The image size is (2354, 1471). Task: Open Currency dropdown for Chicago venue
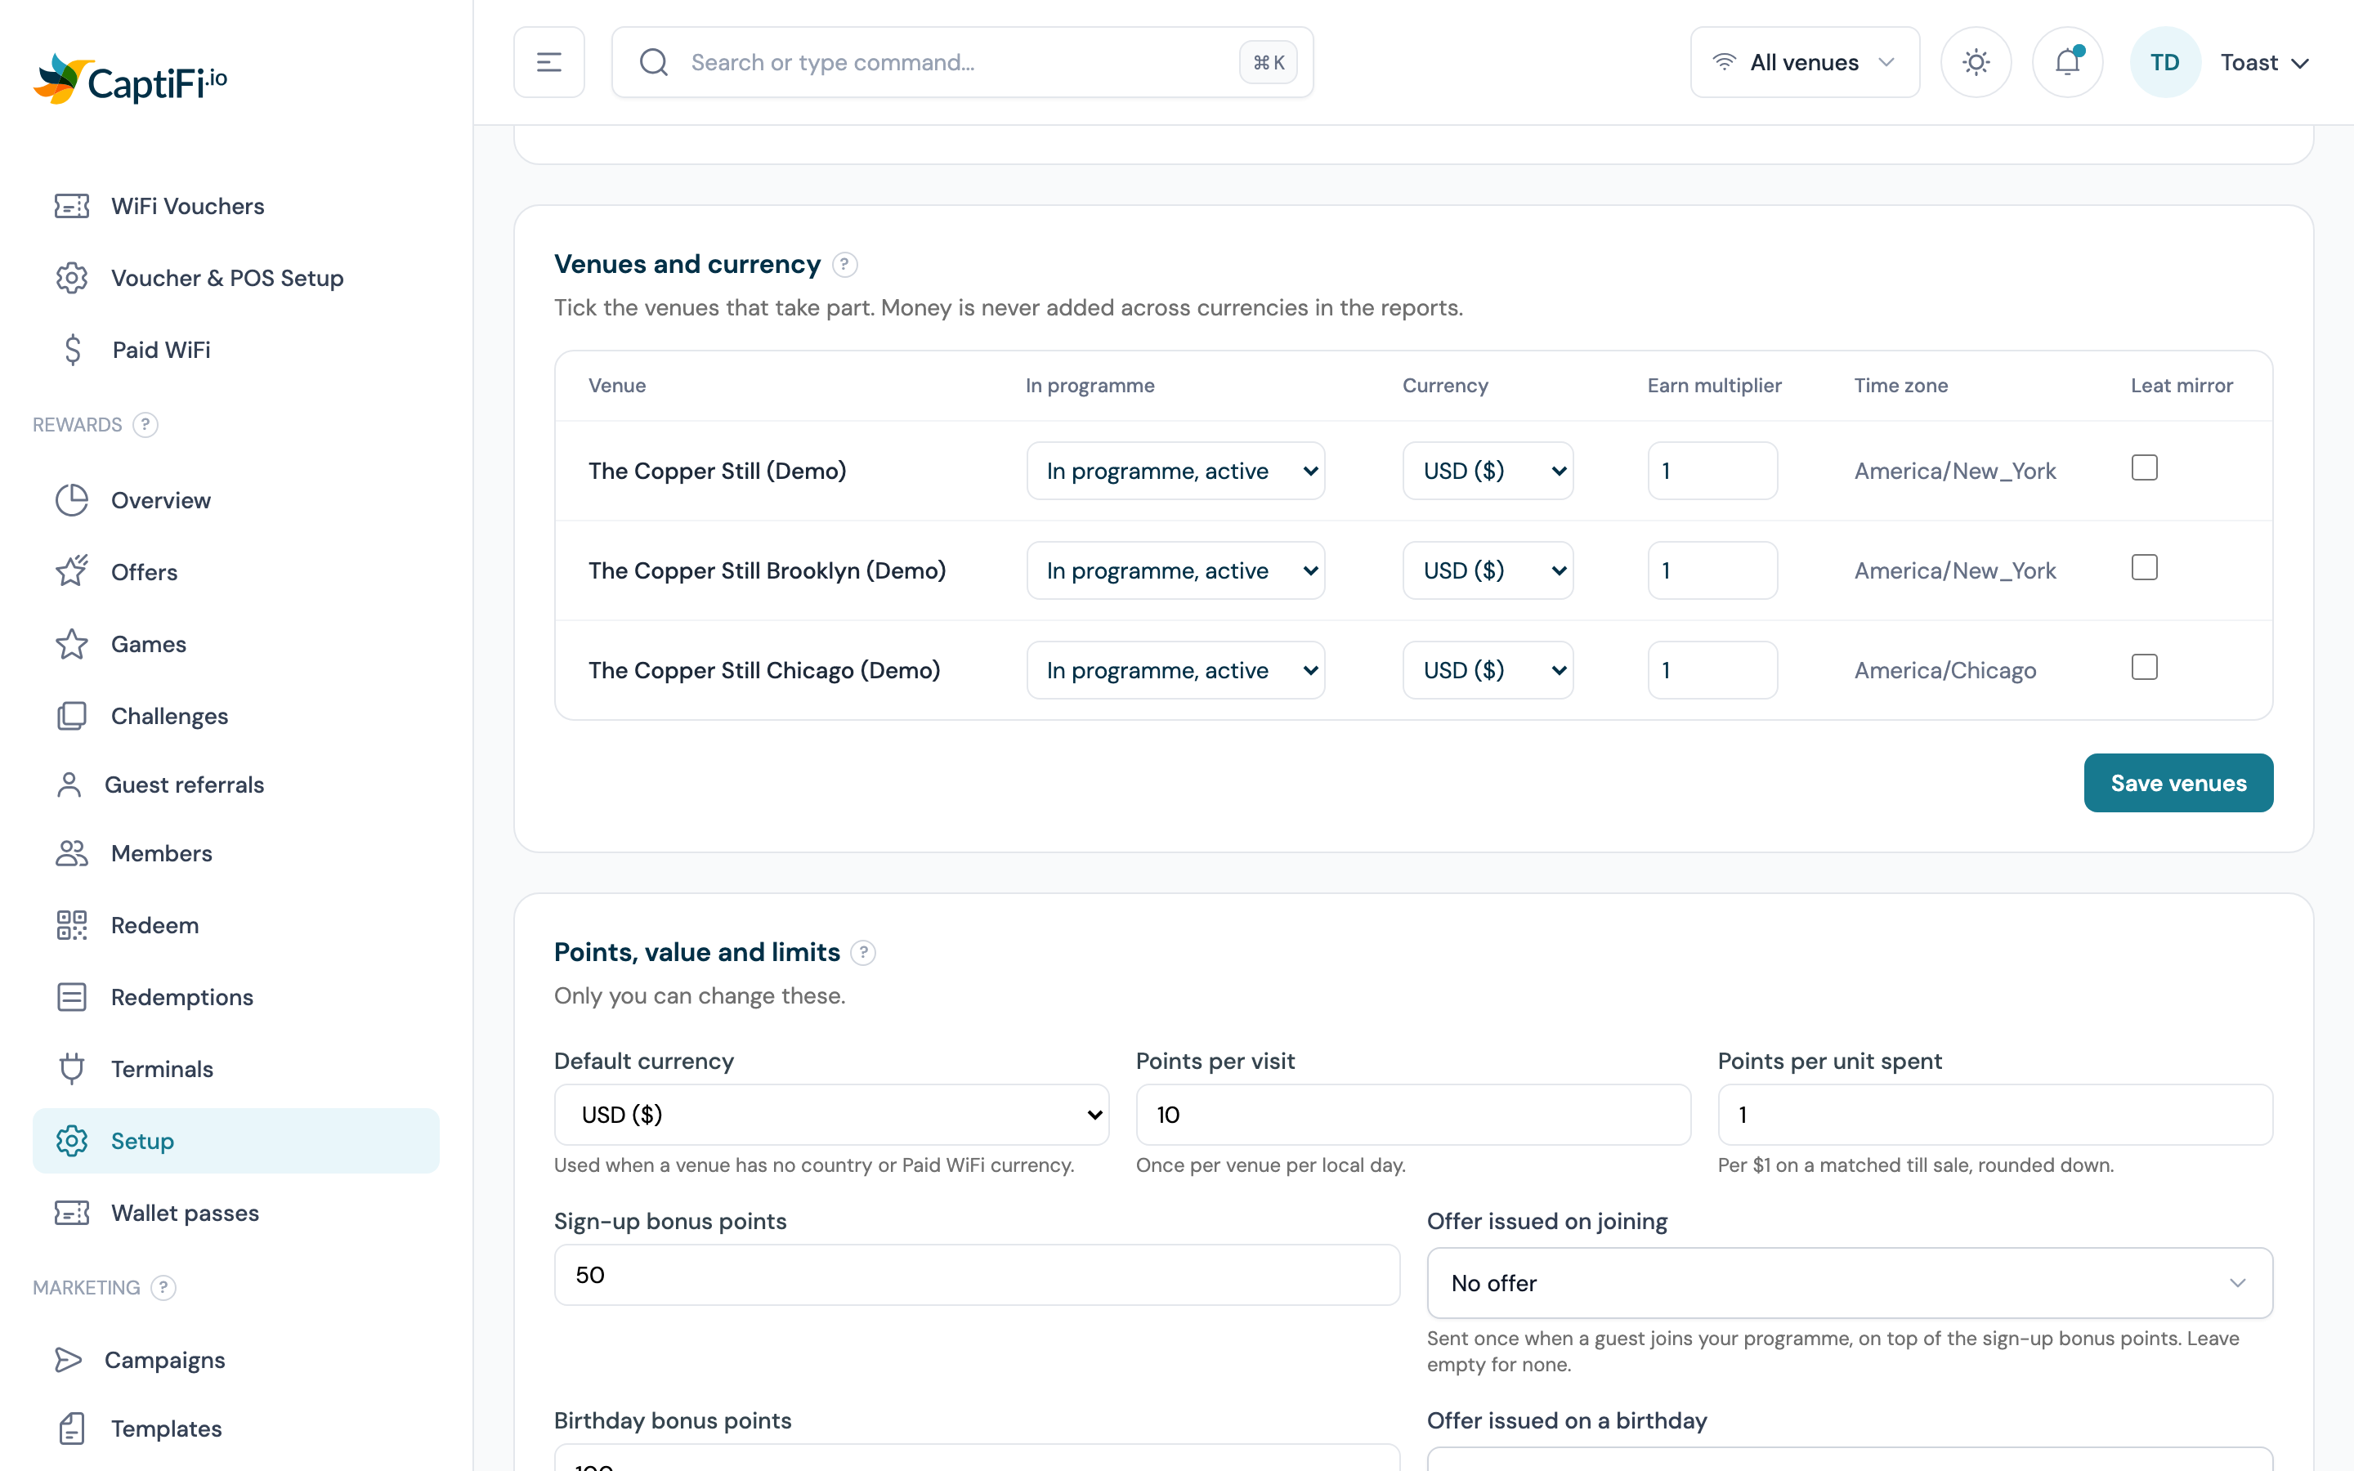point(1488,670)
